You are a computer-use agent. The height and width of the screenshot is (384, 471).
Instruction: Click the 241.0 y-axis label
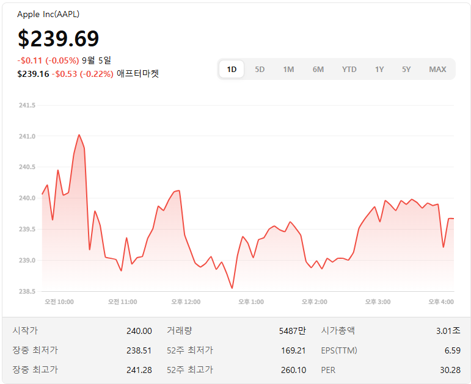click(27, 136)
